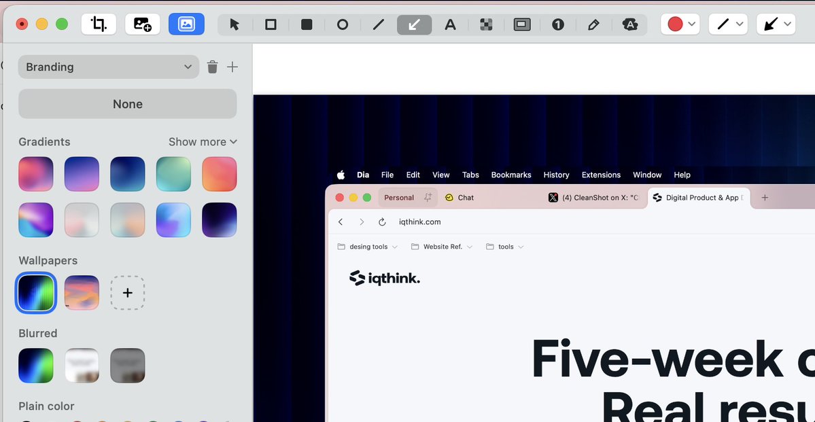Select the purple-cyan swirl gradient swatch
815x422 pixels.
36,220
